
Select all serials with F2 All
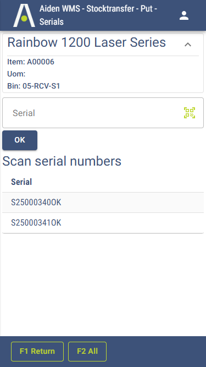[87, 351]
